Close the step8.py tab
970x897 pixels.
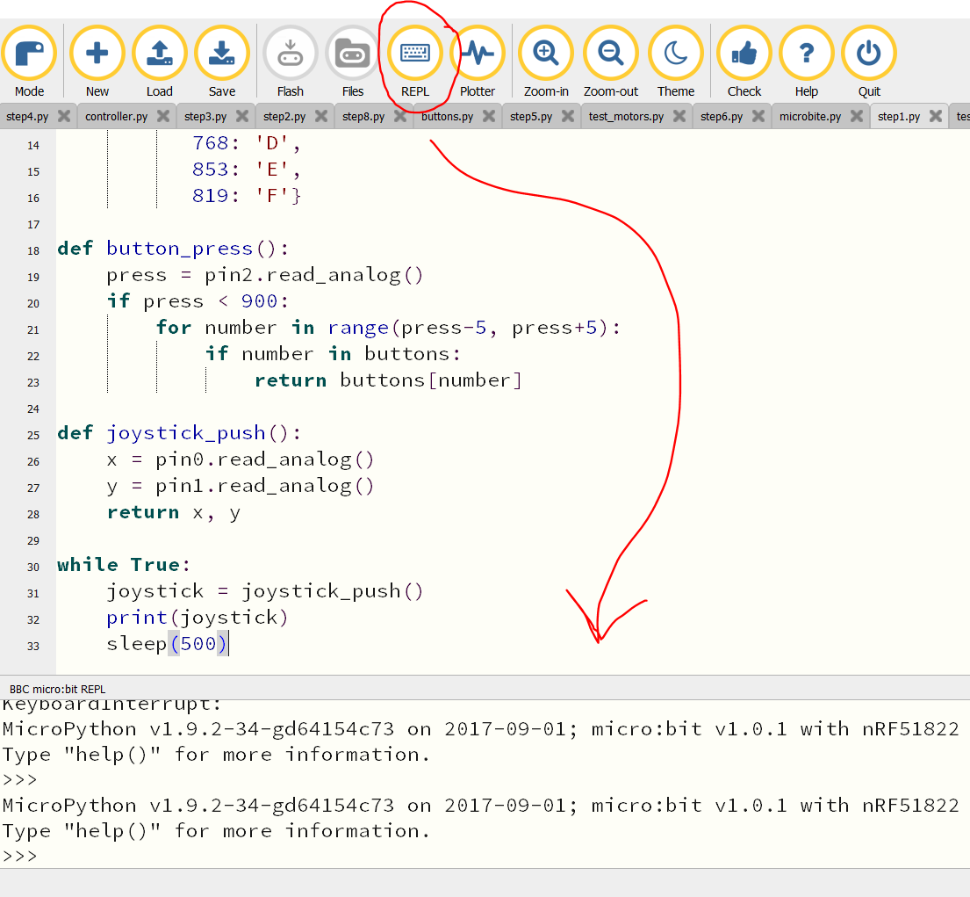coord(402,115)
